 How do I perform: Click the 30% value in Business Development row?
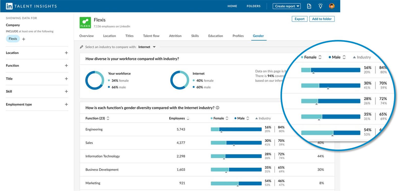321,170
